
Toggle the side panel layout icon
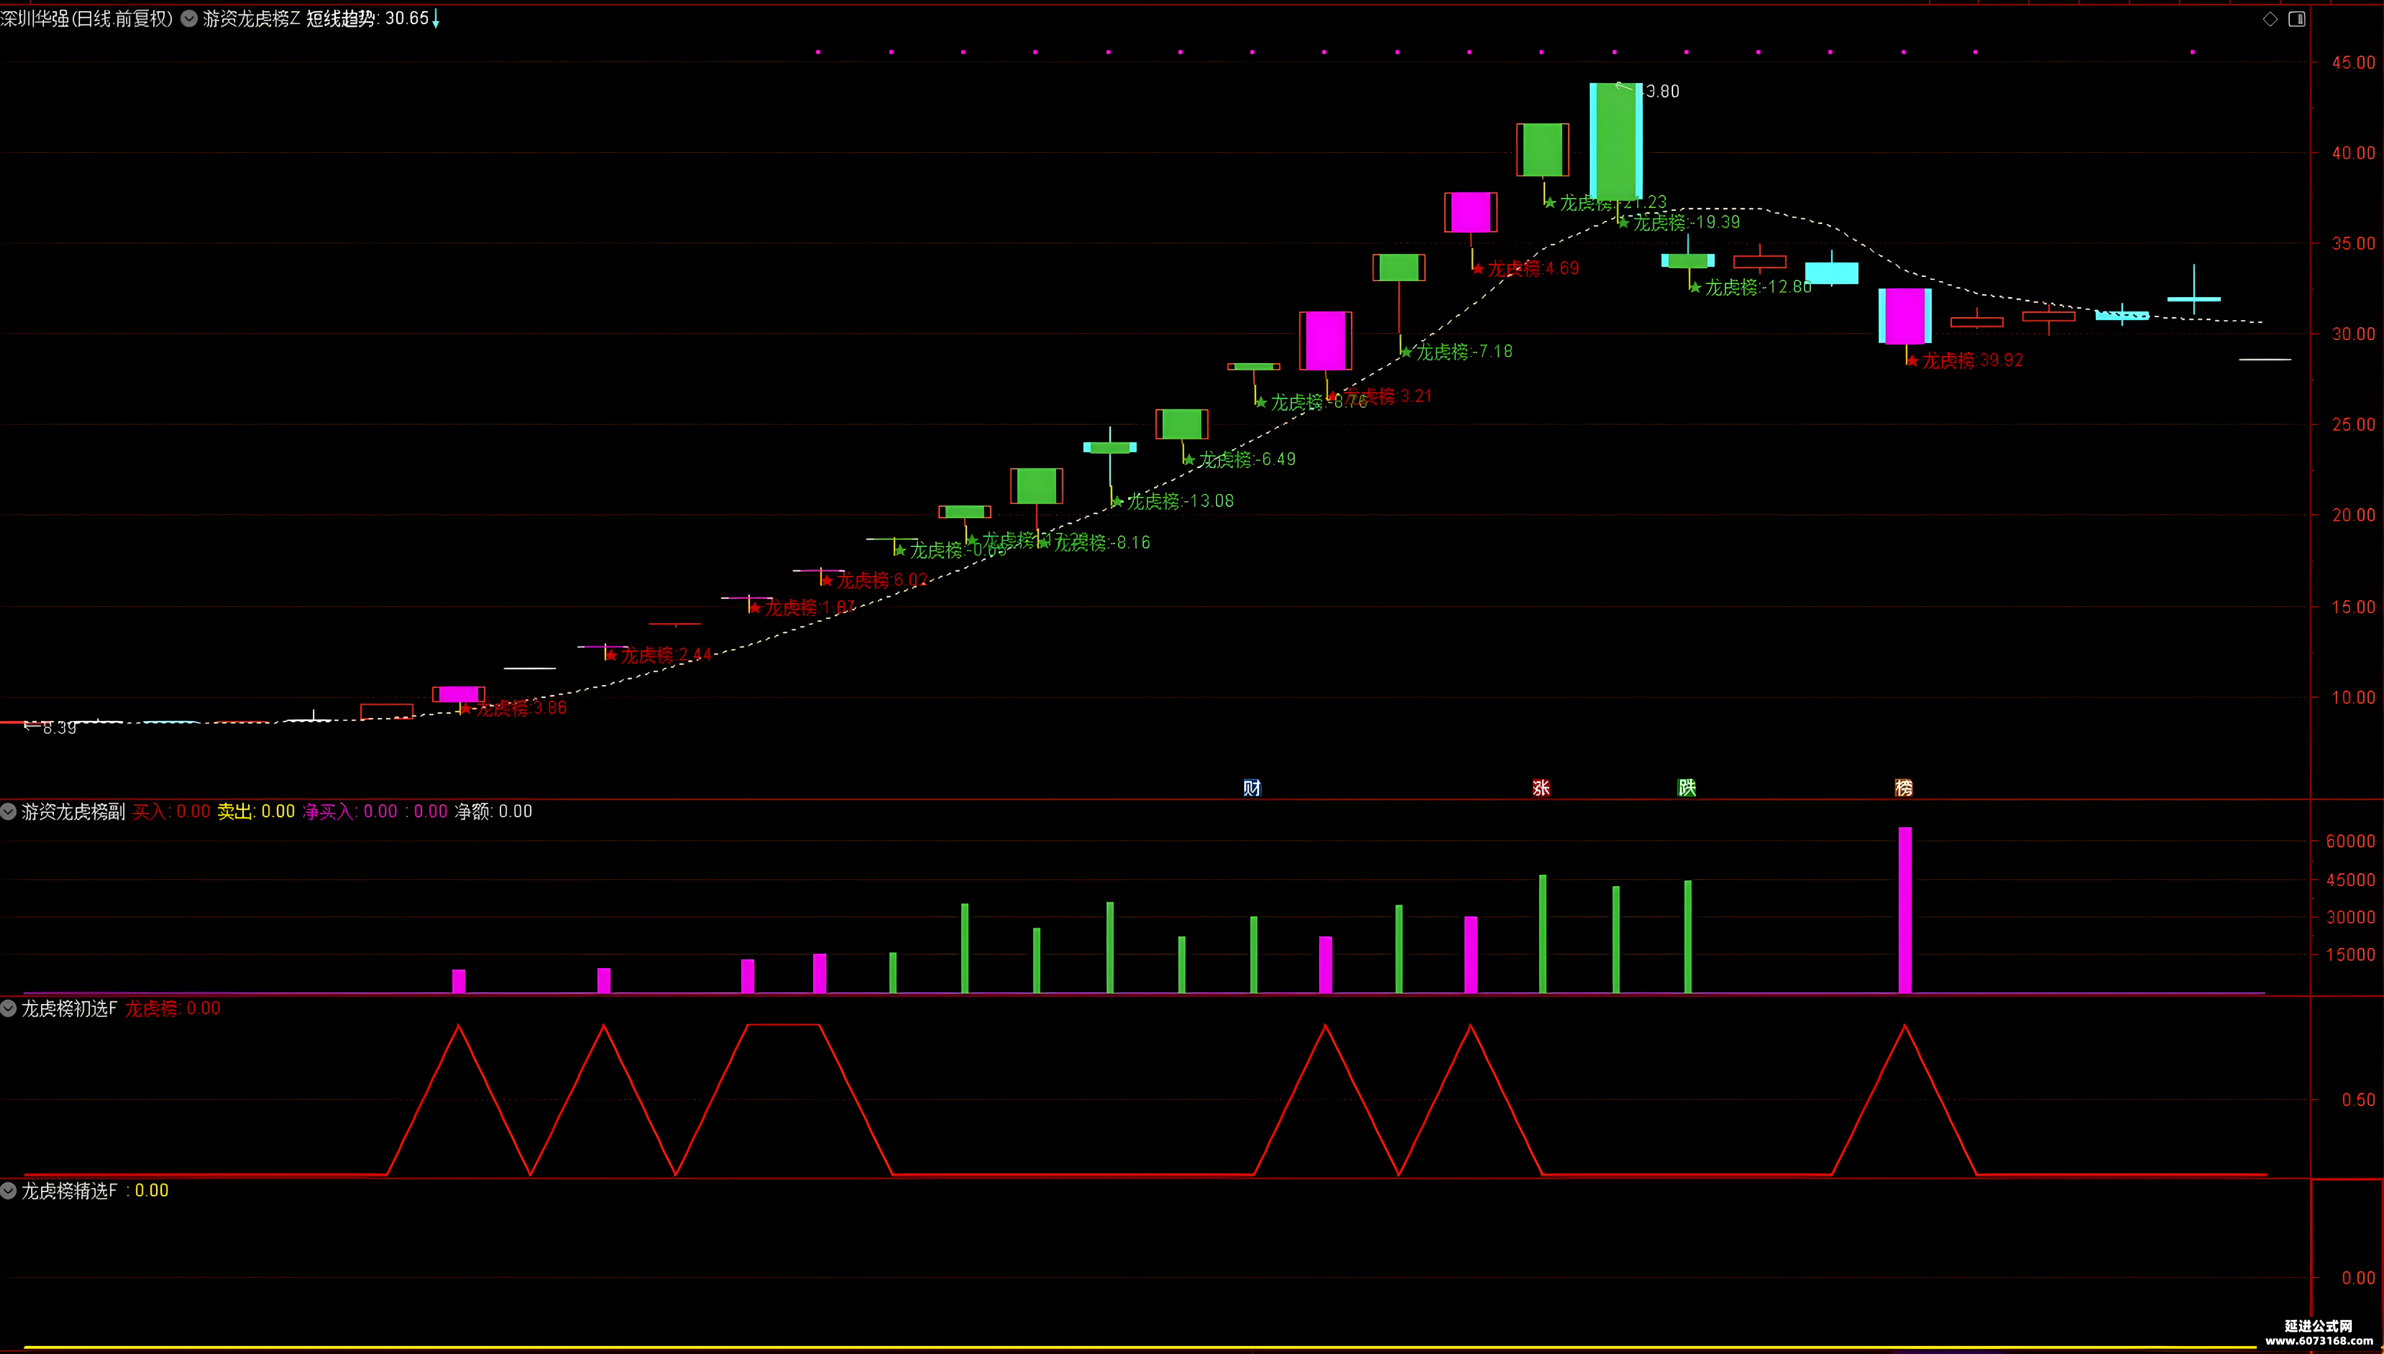2296,19
